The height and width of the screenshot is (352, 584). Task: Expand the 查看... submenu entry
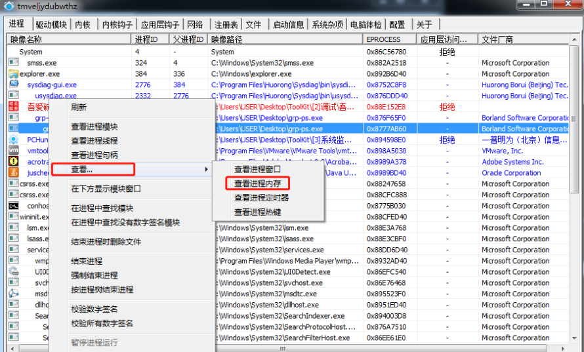tap(132, 169)
